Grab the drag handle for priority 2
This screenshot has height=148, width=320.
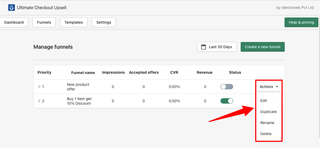point(39,101)
